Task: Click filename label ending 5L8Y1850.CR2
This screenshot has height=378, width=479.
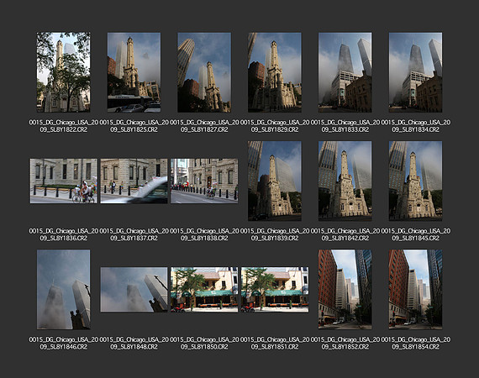Action: click(x=204, y=343)
